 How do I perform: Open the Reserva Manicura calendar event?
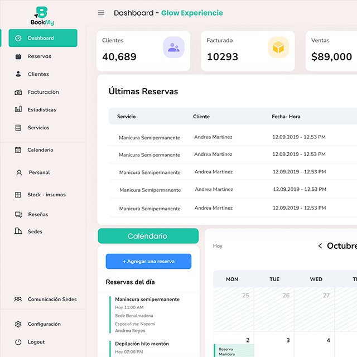234,351
